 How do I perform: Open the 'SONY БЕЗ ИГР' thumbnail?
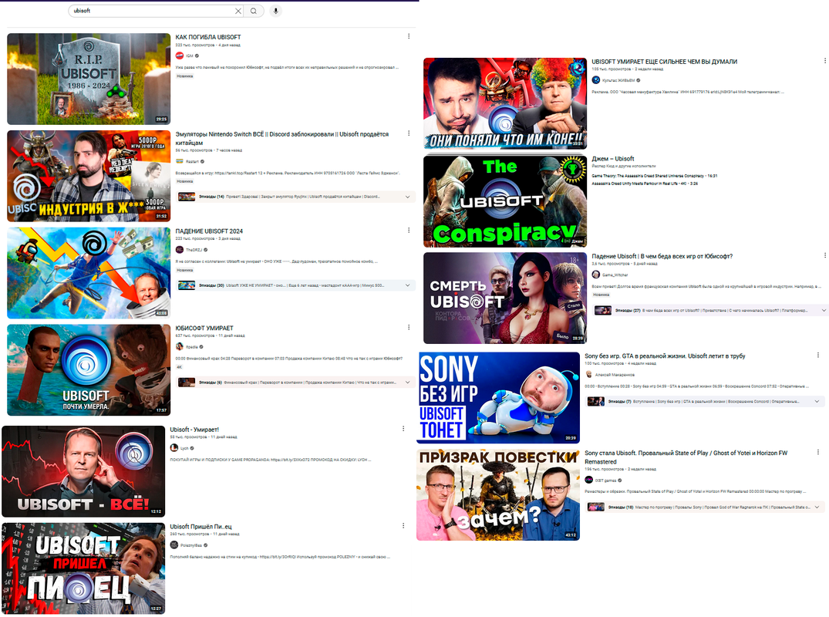pyautogui.click(x=498, y=398)
